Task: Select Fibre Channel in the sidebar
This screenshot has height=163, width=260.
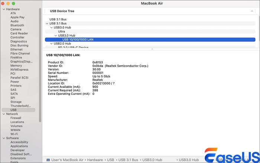Action: coord(20,54)
